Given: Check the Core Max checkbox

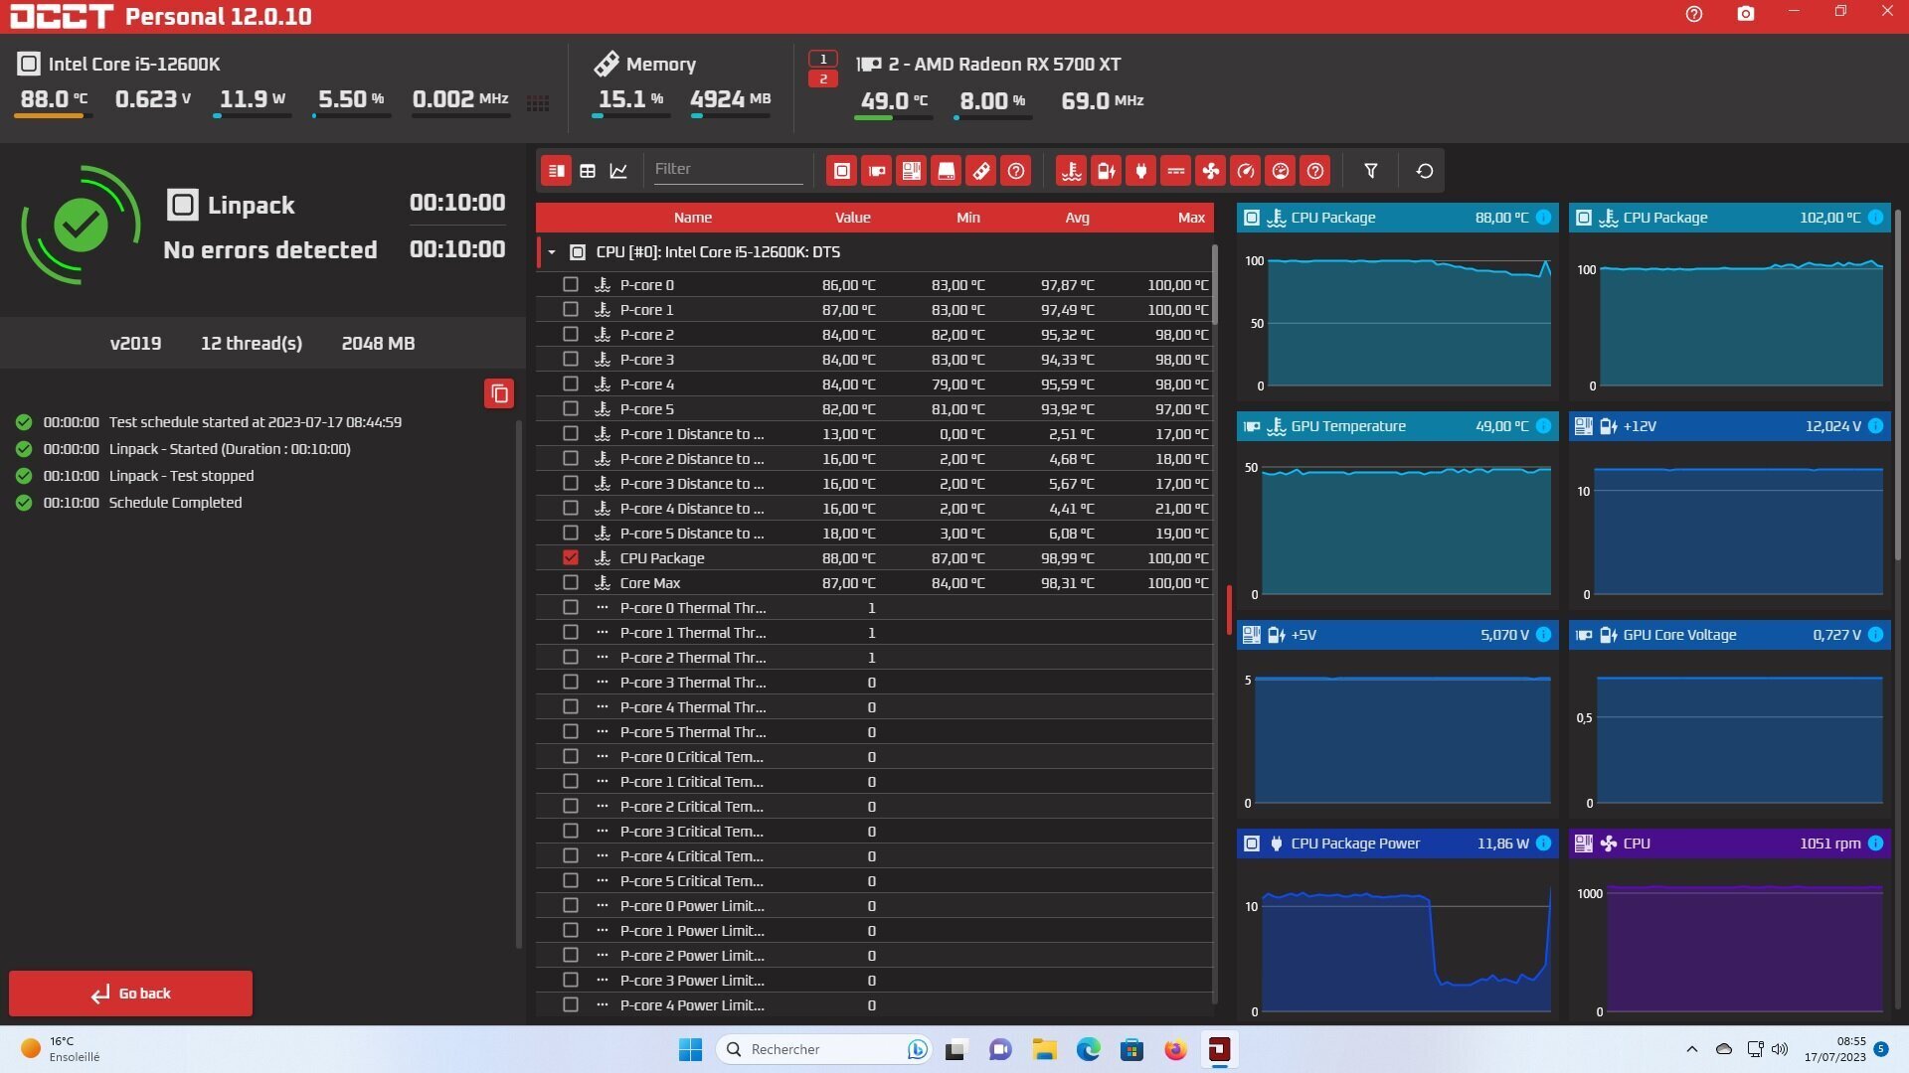Looking at the screenshot, I should (571, 582).
